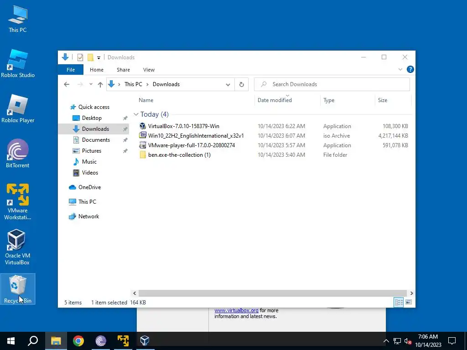This screenshot has width=467, height=350.
Task: Open Google Chrome from taskbar
Action: coord(78,341)
